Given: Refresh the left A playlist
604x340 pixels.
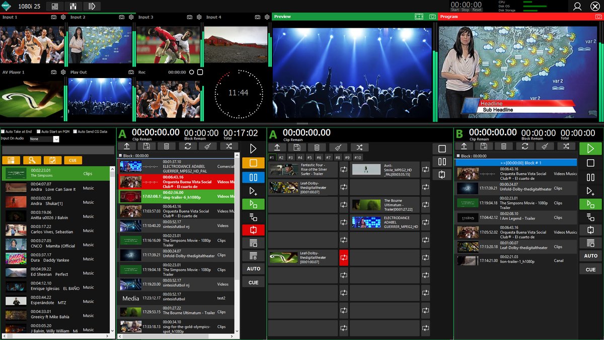Looking at the screenshot, I should click(187, 146).
